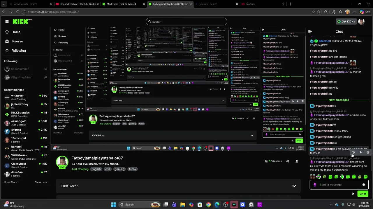Open File Explorer from taskbar
Viewport: 373px width, 209px height.
[183, 205]
